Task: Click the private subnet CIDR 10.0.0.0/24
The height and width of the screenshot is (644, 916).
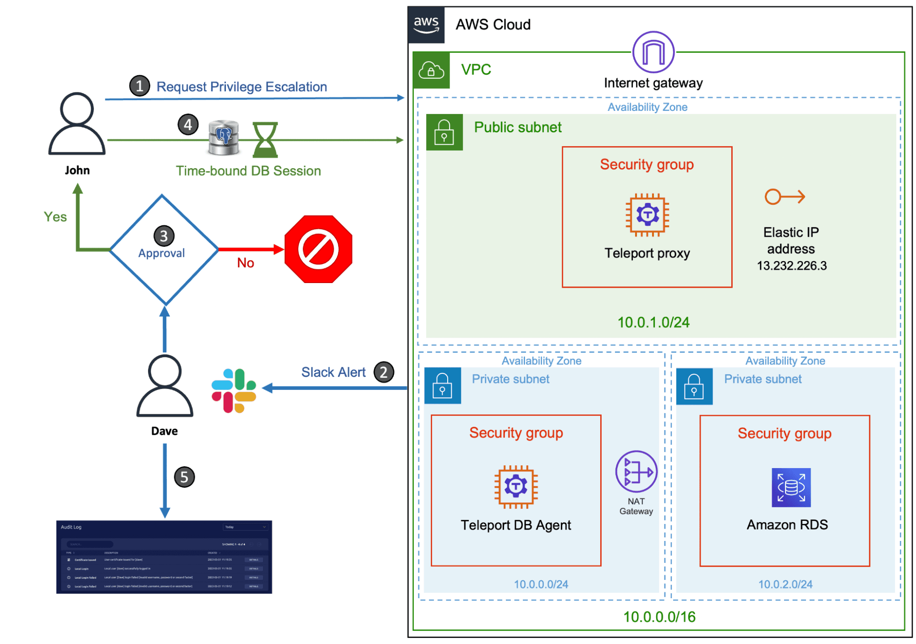Action: pyautogui.click(x=541, y=584)
